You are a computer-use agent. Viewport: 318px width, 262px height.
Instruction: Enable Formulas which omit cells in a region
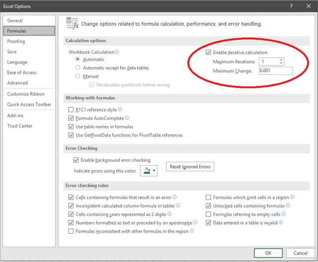(x=208, y=197)
